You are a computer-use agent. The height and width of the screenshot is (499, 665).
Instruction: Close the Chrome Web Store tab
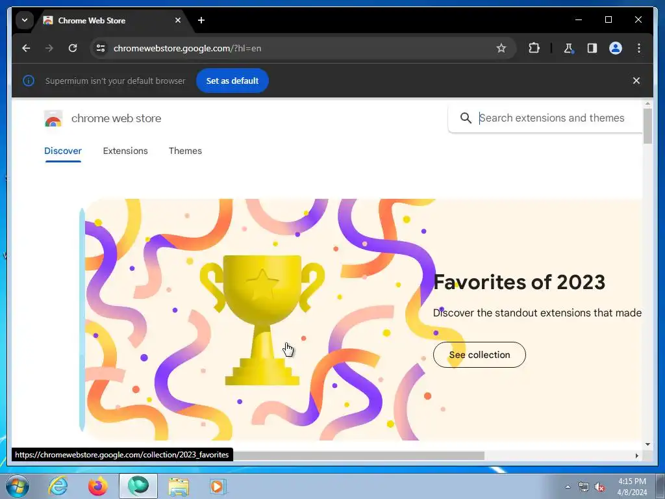coord(178,20)
